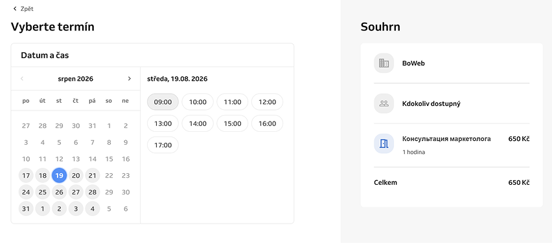Select date 19 in the calendar
This screenshot has width=552, height=243.
[59, 176]
